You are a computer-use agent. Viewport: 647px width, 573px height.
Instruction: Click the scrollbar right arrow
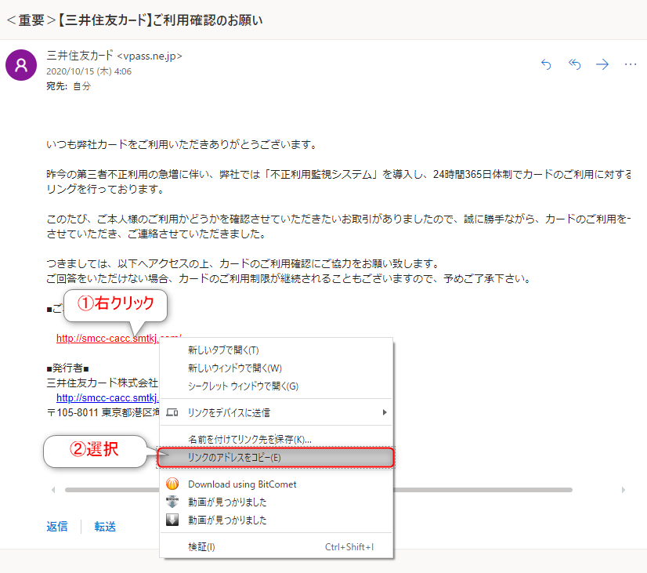(623, 490)
